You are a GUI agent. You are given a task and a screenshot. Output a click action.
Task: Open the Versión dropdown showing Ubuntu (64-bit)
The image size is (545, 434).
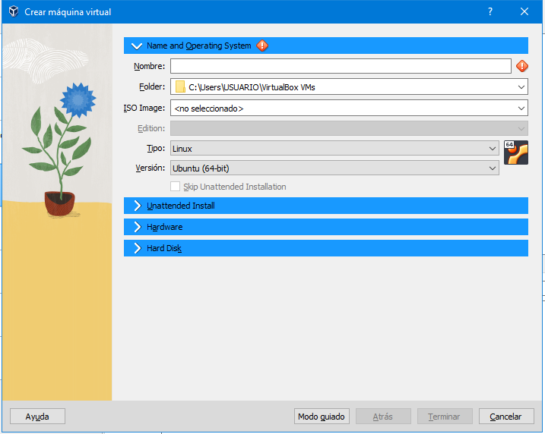(334, 168)
